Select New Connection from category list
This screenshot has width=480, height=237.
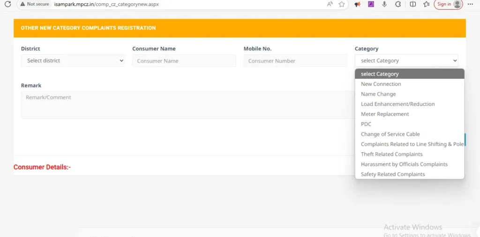click(x=410, y=84)
